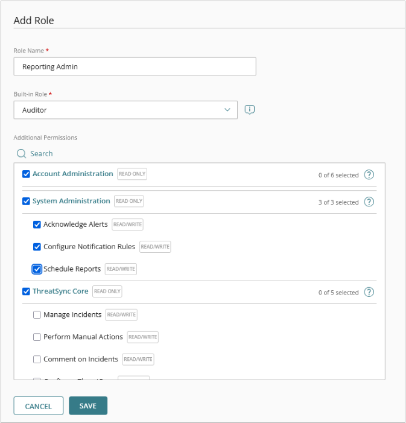Open help icon for System Administration
Viewport: 406px width, 423px height.
(369, 202)
